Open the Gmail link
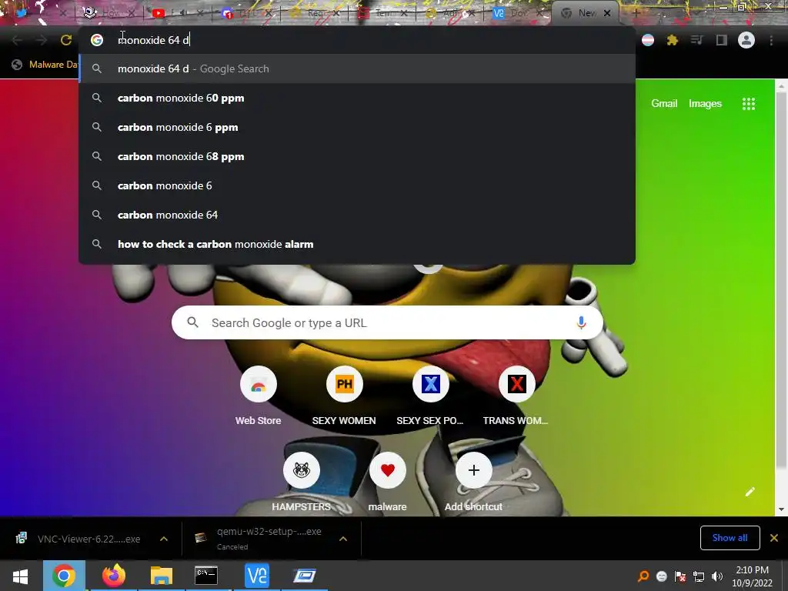 coord(664,104)
